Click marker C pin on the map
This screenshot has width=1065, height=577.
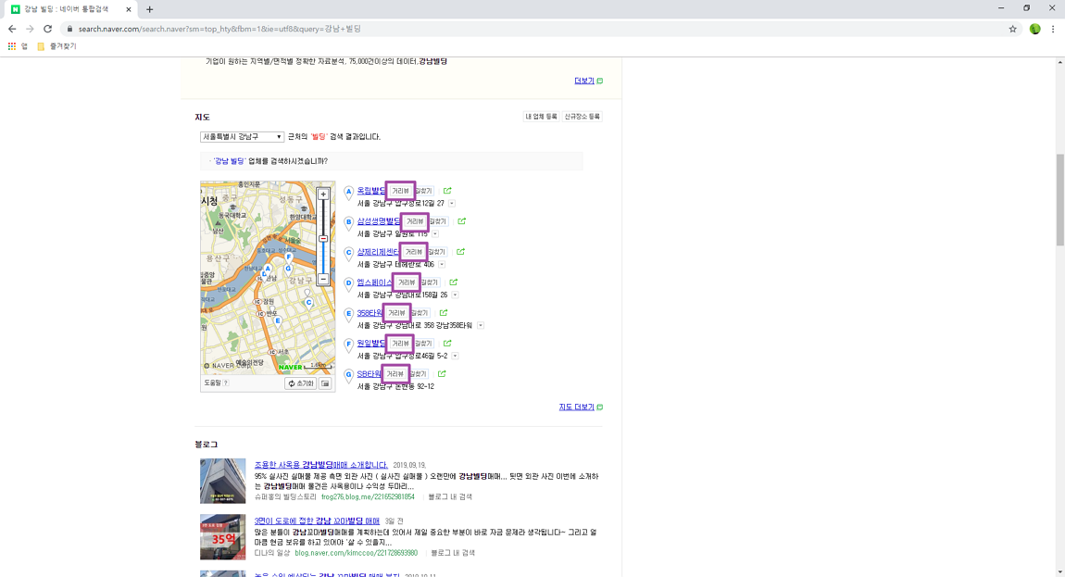click(308, 303)
